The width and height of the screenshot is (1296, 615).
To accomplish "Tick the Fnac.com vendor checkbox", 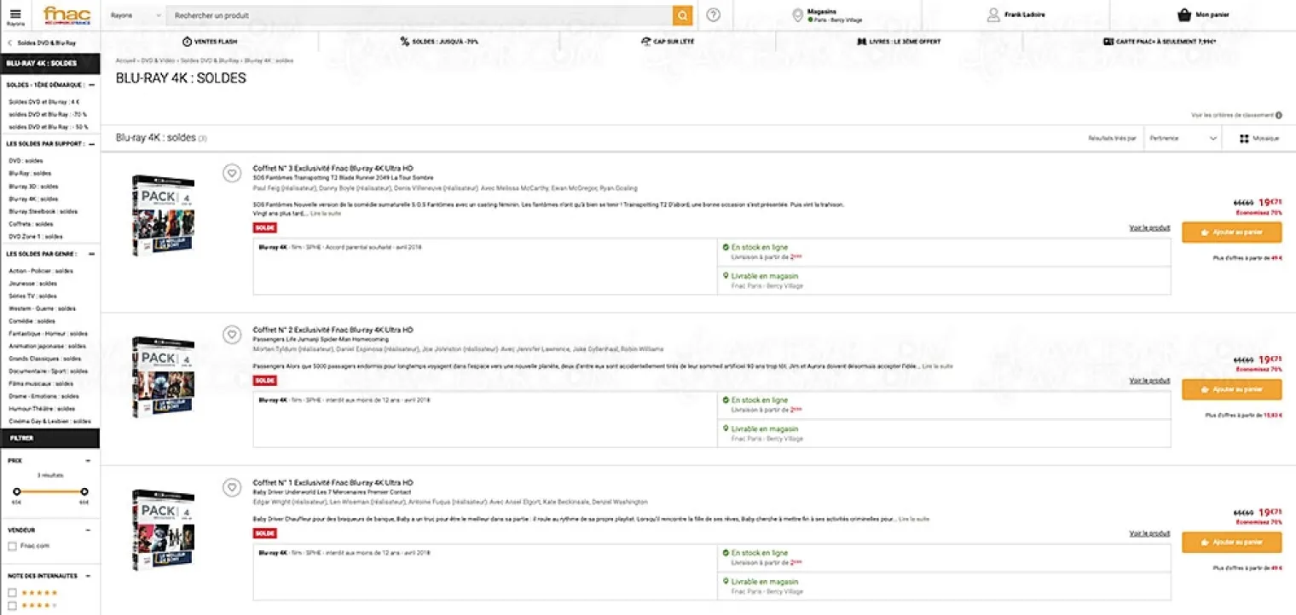I will click(x=12, y=546).
